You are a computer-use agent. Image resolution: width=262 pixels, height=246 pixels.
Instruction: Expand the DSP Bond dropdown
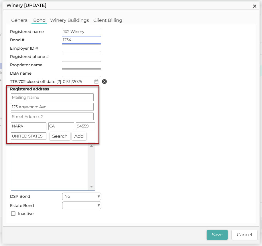point(82,196)
